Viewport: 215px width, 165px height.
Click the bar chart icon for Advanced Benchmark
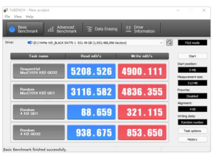[51, 29]
